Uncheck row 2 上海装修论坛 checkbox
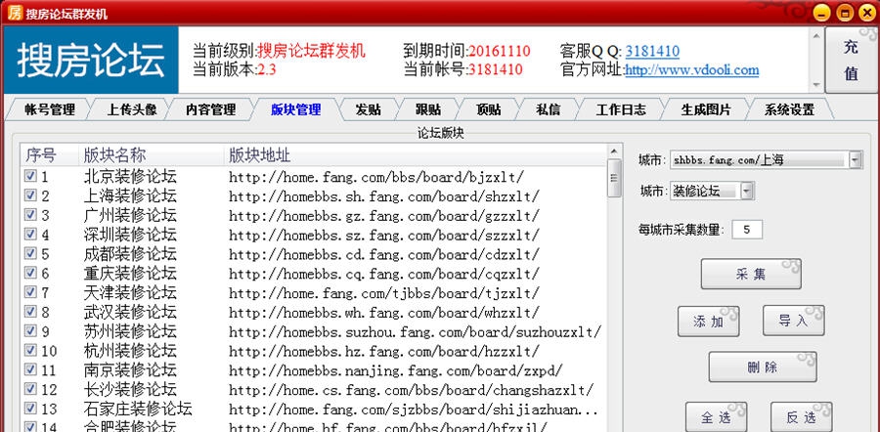 [30, 195]
